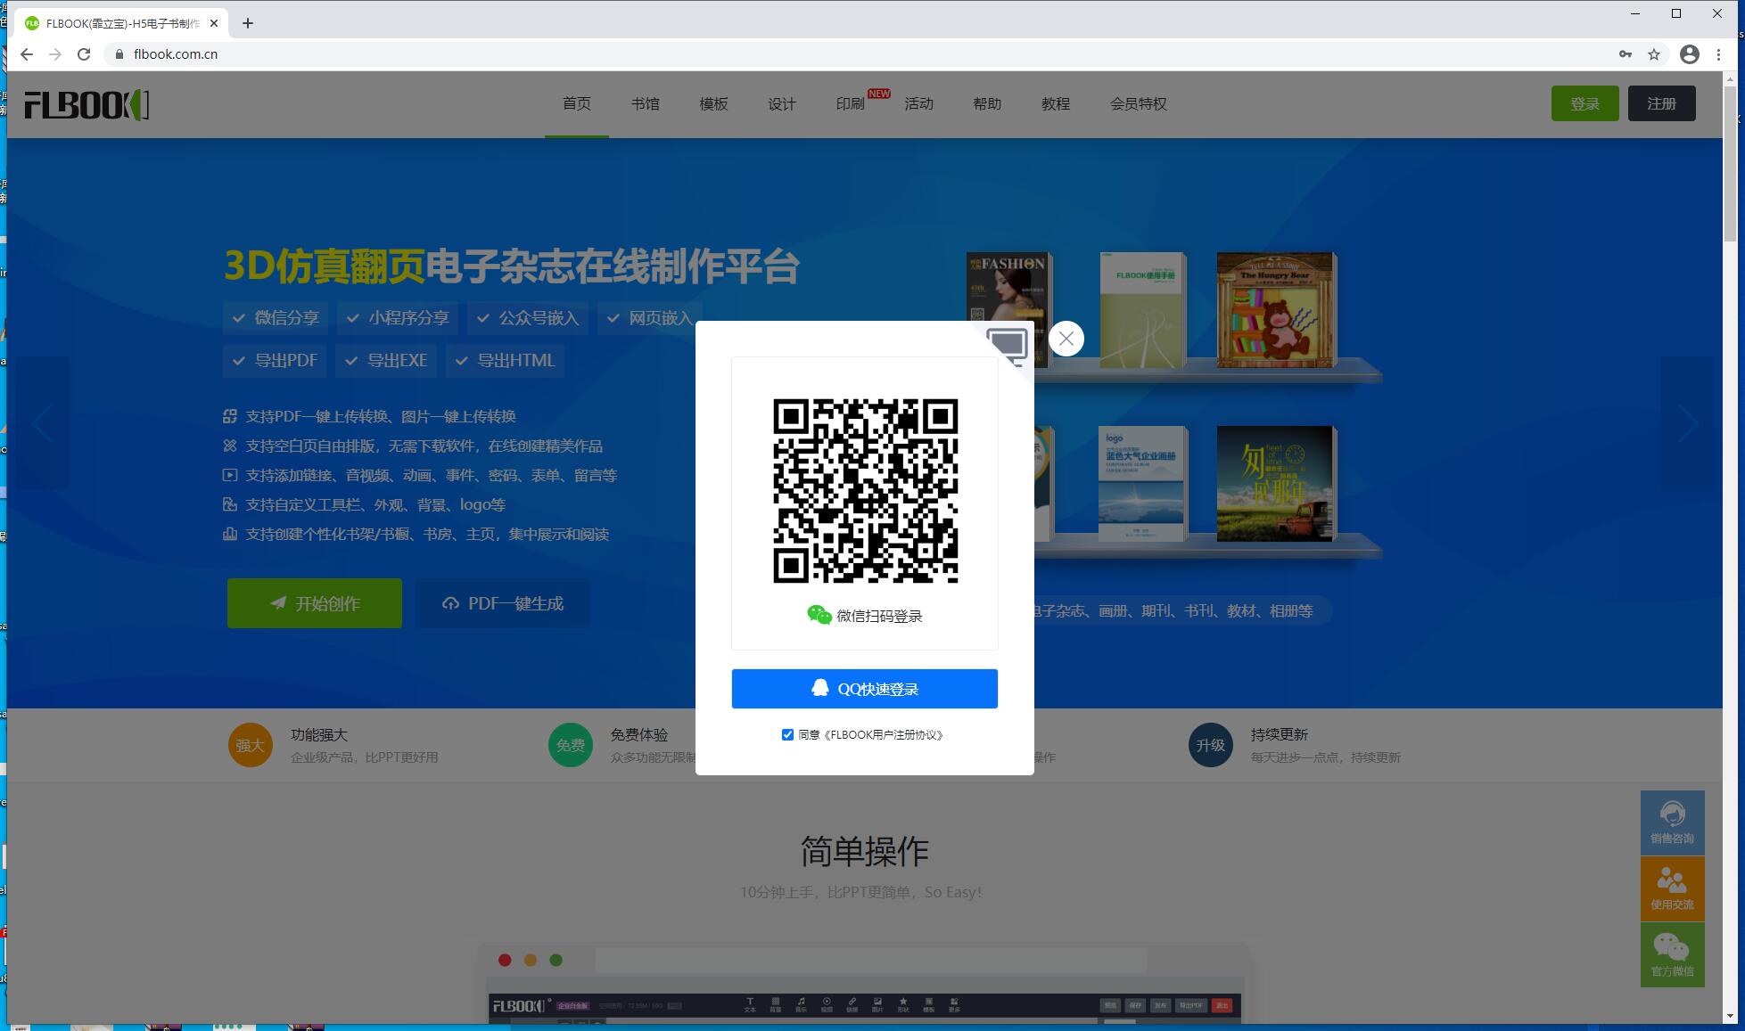Screen dimensions: 1745x1031
Task: Open the 书馆 nav item
Action: [x=646, y=104]
